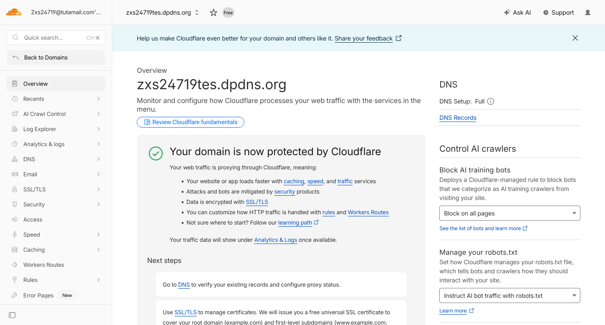The width and height of the screenshot is (605, 325).
Task: Expand the AI Crawl Control chevron
Action: (99, 114)
